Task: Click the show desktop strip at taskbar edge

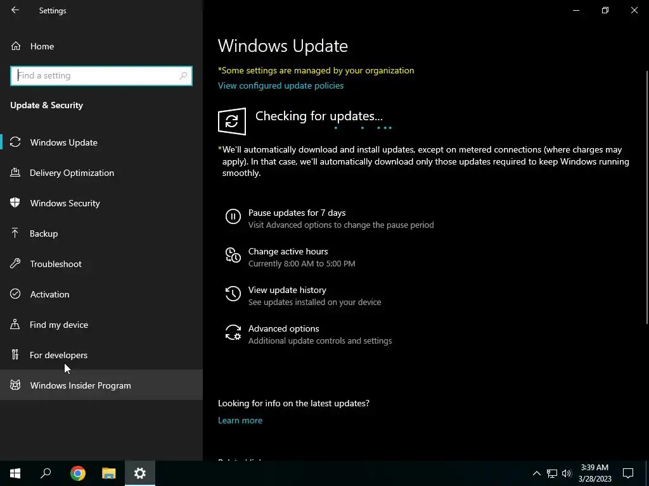Action: (647, 473)
